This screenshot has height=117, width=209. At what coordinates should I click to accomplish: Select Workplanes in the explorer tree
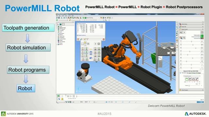pyautogui.click(x=62, y=38)
